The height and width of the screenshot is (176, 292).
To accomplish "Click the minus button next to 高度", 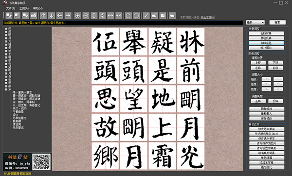I will pyautogui.click(x=278, y=84).
